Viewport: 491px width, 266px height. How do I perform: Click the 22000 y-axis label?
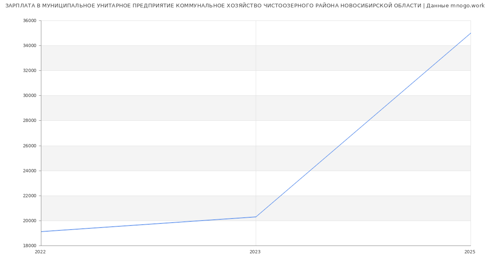pos(29,196)
